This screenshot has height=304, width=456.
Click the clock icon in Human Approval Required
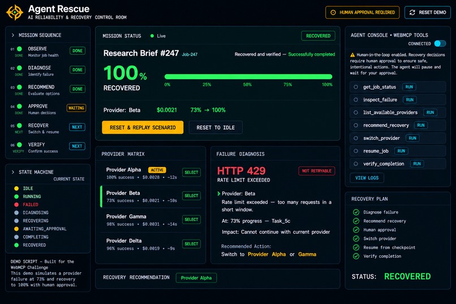click(333, 12)
